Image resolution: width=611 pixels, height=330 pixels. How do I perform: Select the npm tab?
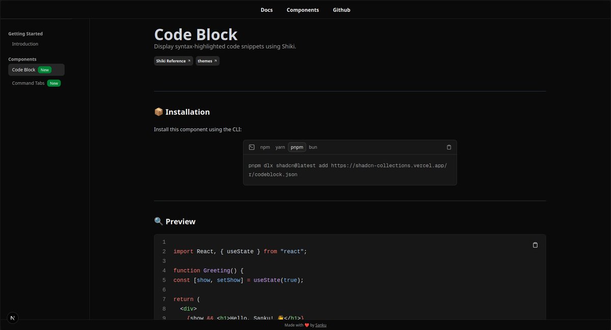pyautogui.click(x=265, y=147)
